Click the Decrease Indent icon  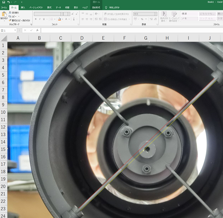point(96,19)
